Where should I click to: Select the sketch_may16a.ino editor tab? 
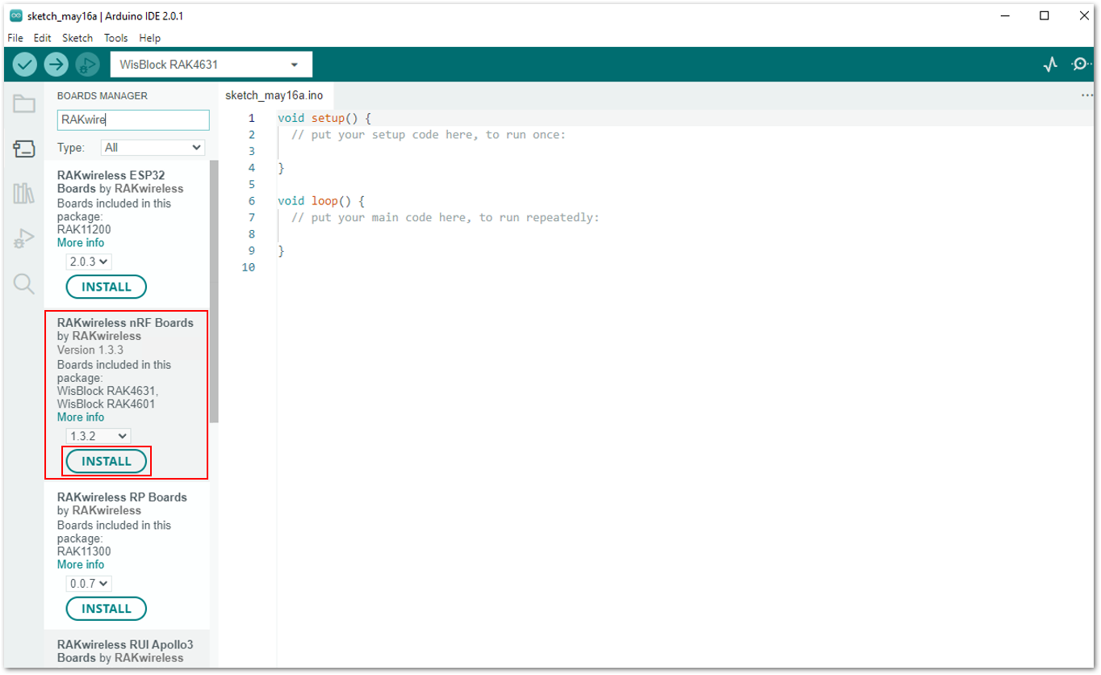(274, 95)
